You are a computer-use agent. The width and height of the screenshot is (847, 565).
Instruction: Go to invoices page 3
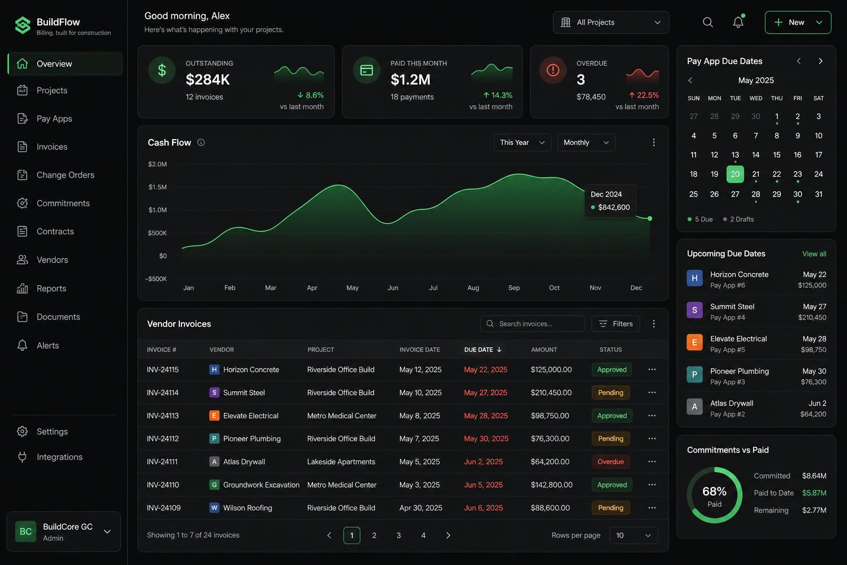click(399, 536)
